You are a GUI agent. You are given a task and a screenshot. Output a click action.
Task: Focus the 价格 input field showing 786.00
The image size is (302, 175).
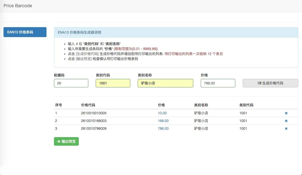click(x=218, y=83)
